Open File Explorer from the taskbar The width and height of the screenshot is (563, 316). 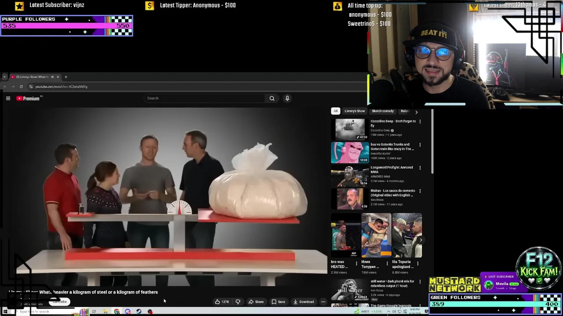pos(106,312)
